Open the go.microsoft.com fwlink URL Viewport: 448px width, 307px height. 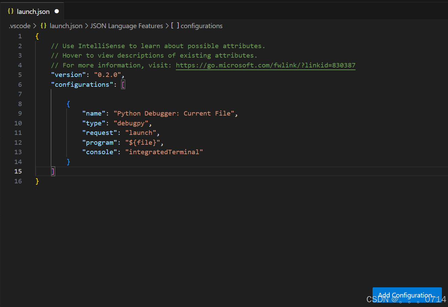click(266, 65)
